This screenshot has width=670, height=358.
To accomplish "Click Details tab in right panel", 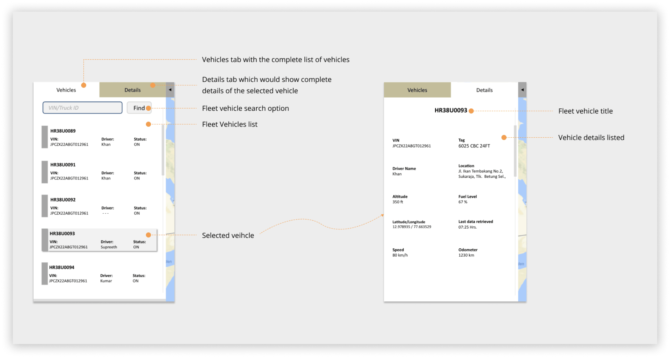I will 484,90.
